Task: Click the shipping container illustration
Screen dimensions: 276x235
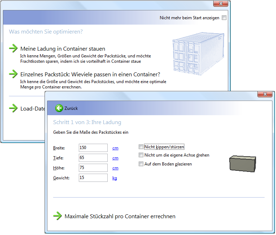Action: (198, 54)
